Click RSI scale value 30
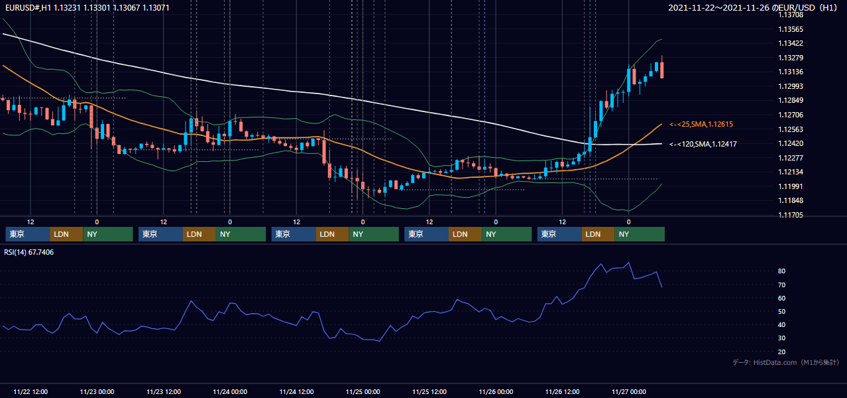 [782, 338]
